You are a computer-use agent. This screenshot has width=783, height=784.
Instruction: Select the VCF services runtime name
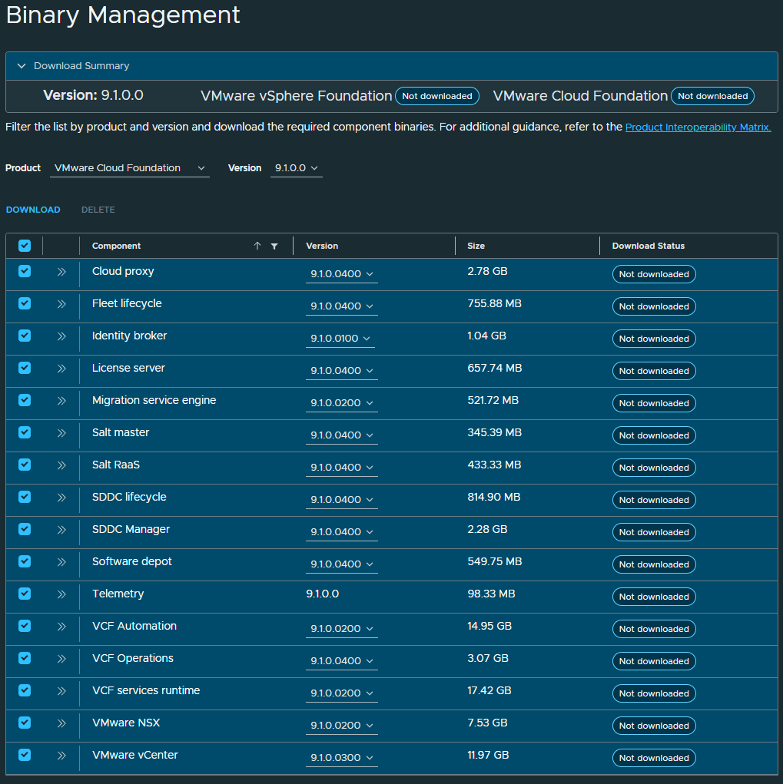pyautogui.click(x=146, y=690)
